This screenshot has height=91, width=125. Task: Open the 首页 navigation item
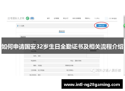48,18
